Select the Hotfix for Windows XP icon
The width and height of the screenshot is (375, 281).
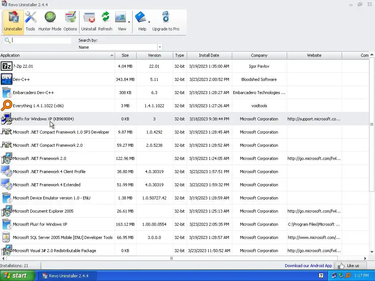coord(7,119)
